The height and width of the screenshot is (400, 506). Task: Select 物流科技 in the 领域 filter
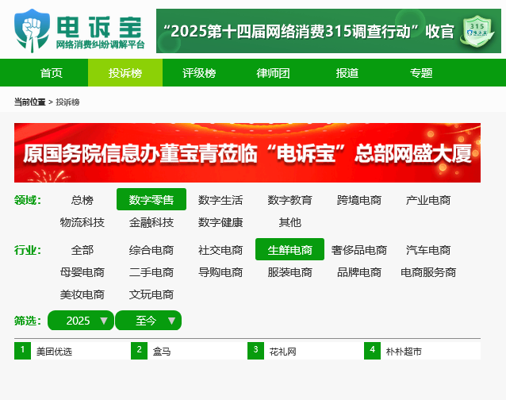pyautogui.click(x=82, y=222)
